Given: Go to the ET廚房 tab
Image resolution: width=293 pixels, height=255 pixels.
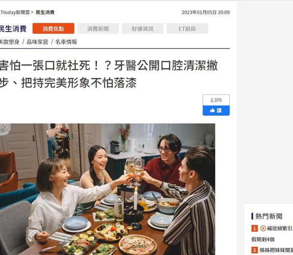Looking at the screenshot, I should point(187,28).
